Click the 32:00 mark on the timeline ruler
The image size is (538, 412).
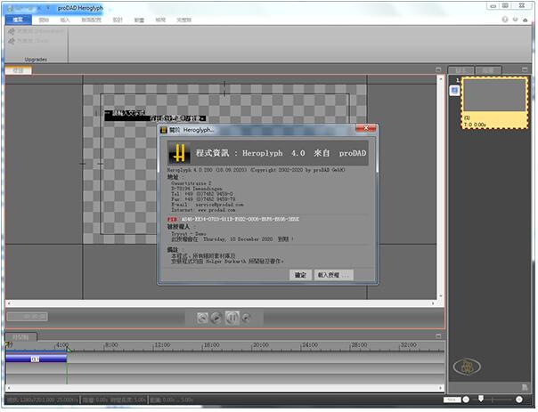[x=409, y=345]
